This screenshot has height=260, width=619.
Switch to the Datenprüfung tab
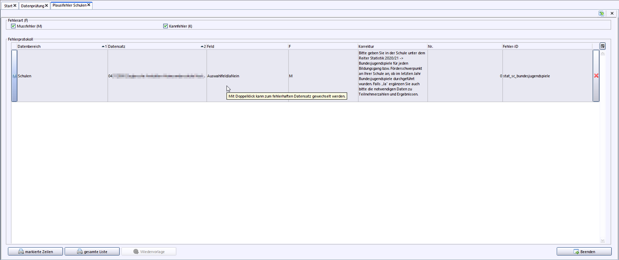(32, 5)
